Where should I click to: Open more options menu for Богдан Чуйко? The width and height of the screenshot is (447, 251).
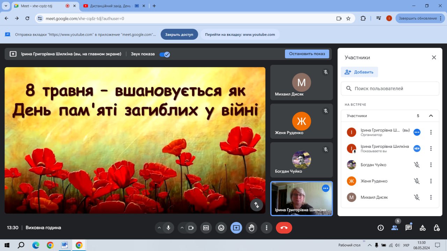coord(431,165)
